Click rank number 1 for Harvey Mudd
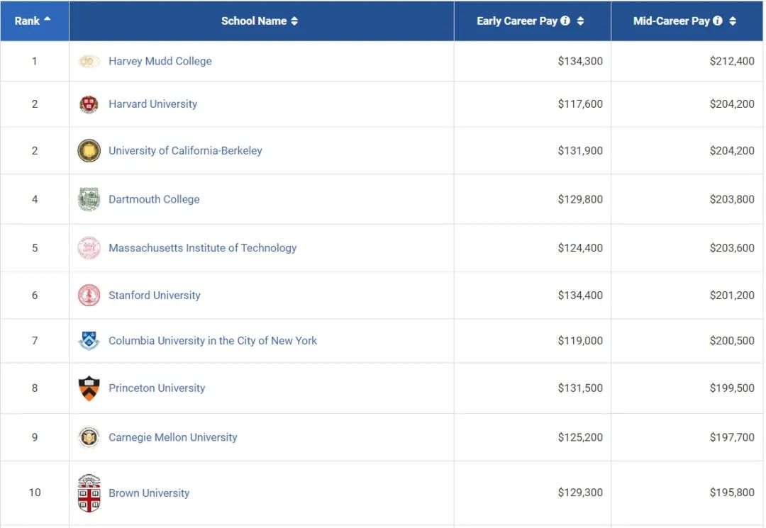 (35, 61)
